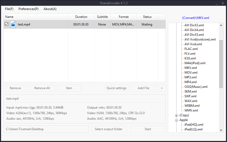Viewport: 227px width, 142px height.
Task: Select the iPad(LQ).xml preset
Action: coord(193,129)
